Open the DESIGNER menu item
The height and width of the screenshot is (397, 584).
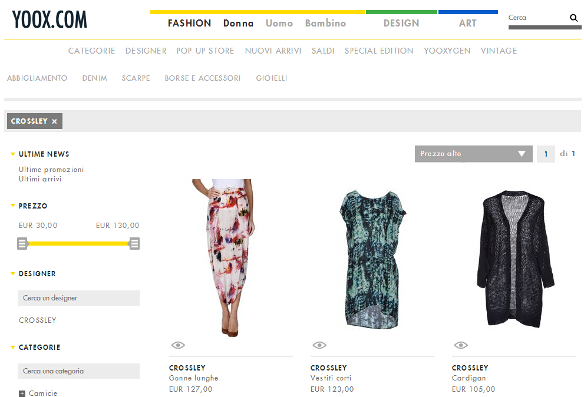coord(146,51)
